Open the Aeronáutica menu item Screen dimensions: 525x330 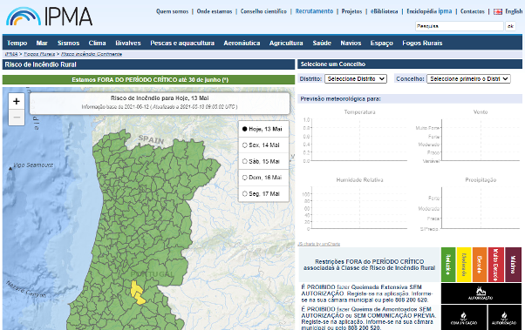[x=242, y=44]
